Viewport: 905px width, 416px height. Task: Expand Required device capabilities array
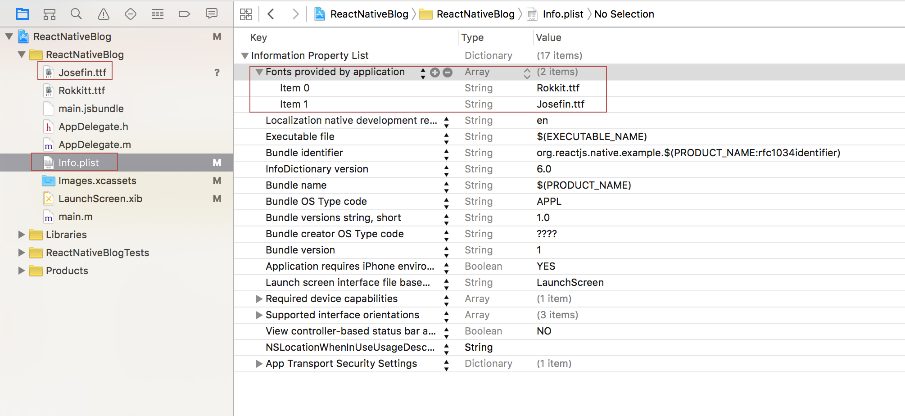(259, 299)
